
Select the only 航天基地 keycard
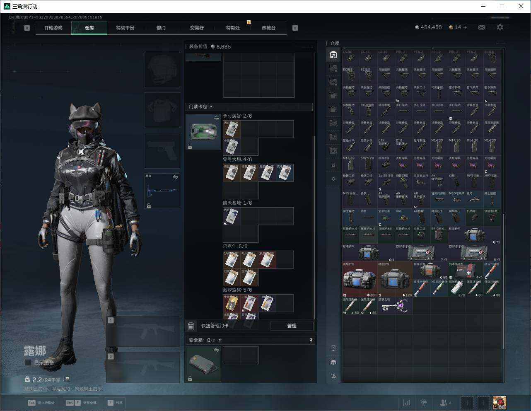point(232,216)
